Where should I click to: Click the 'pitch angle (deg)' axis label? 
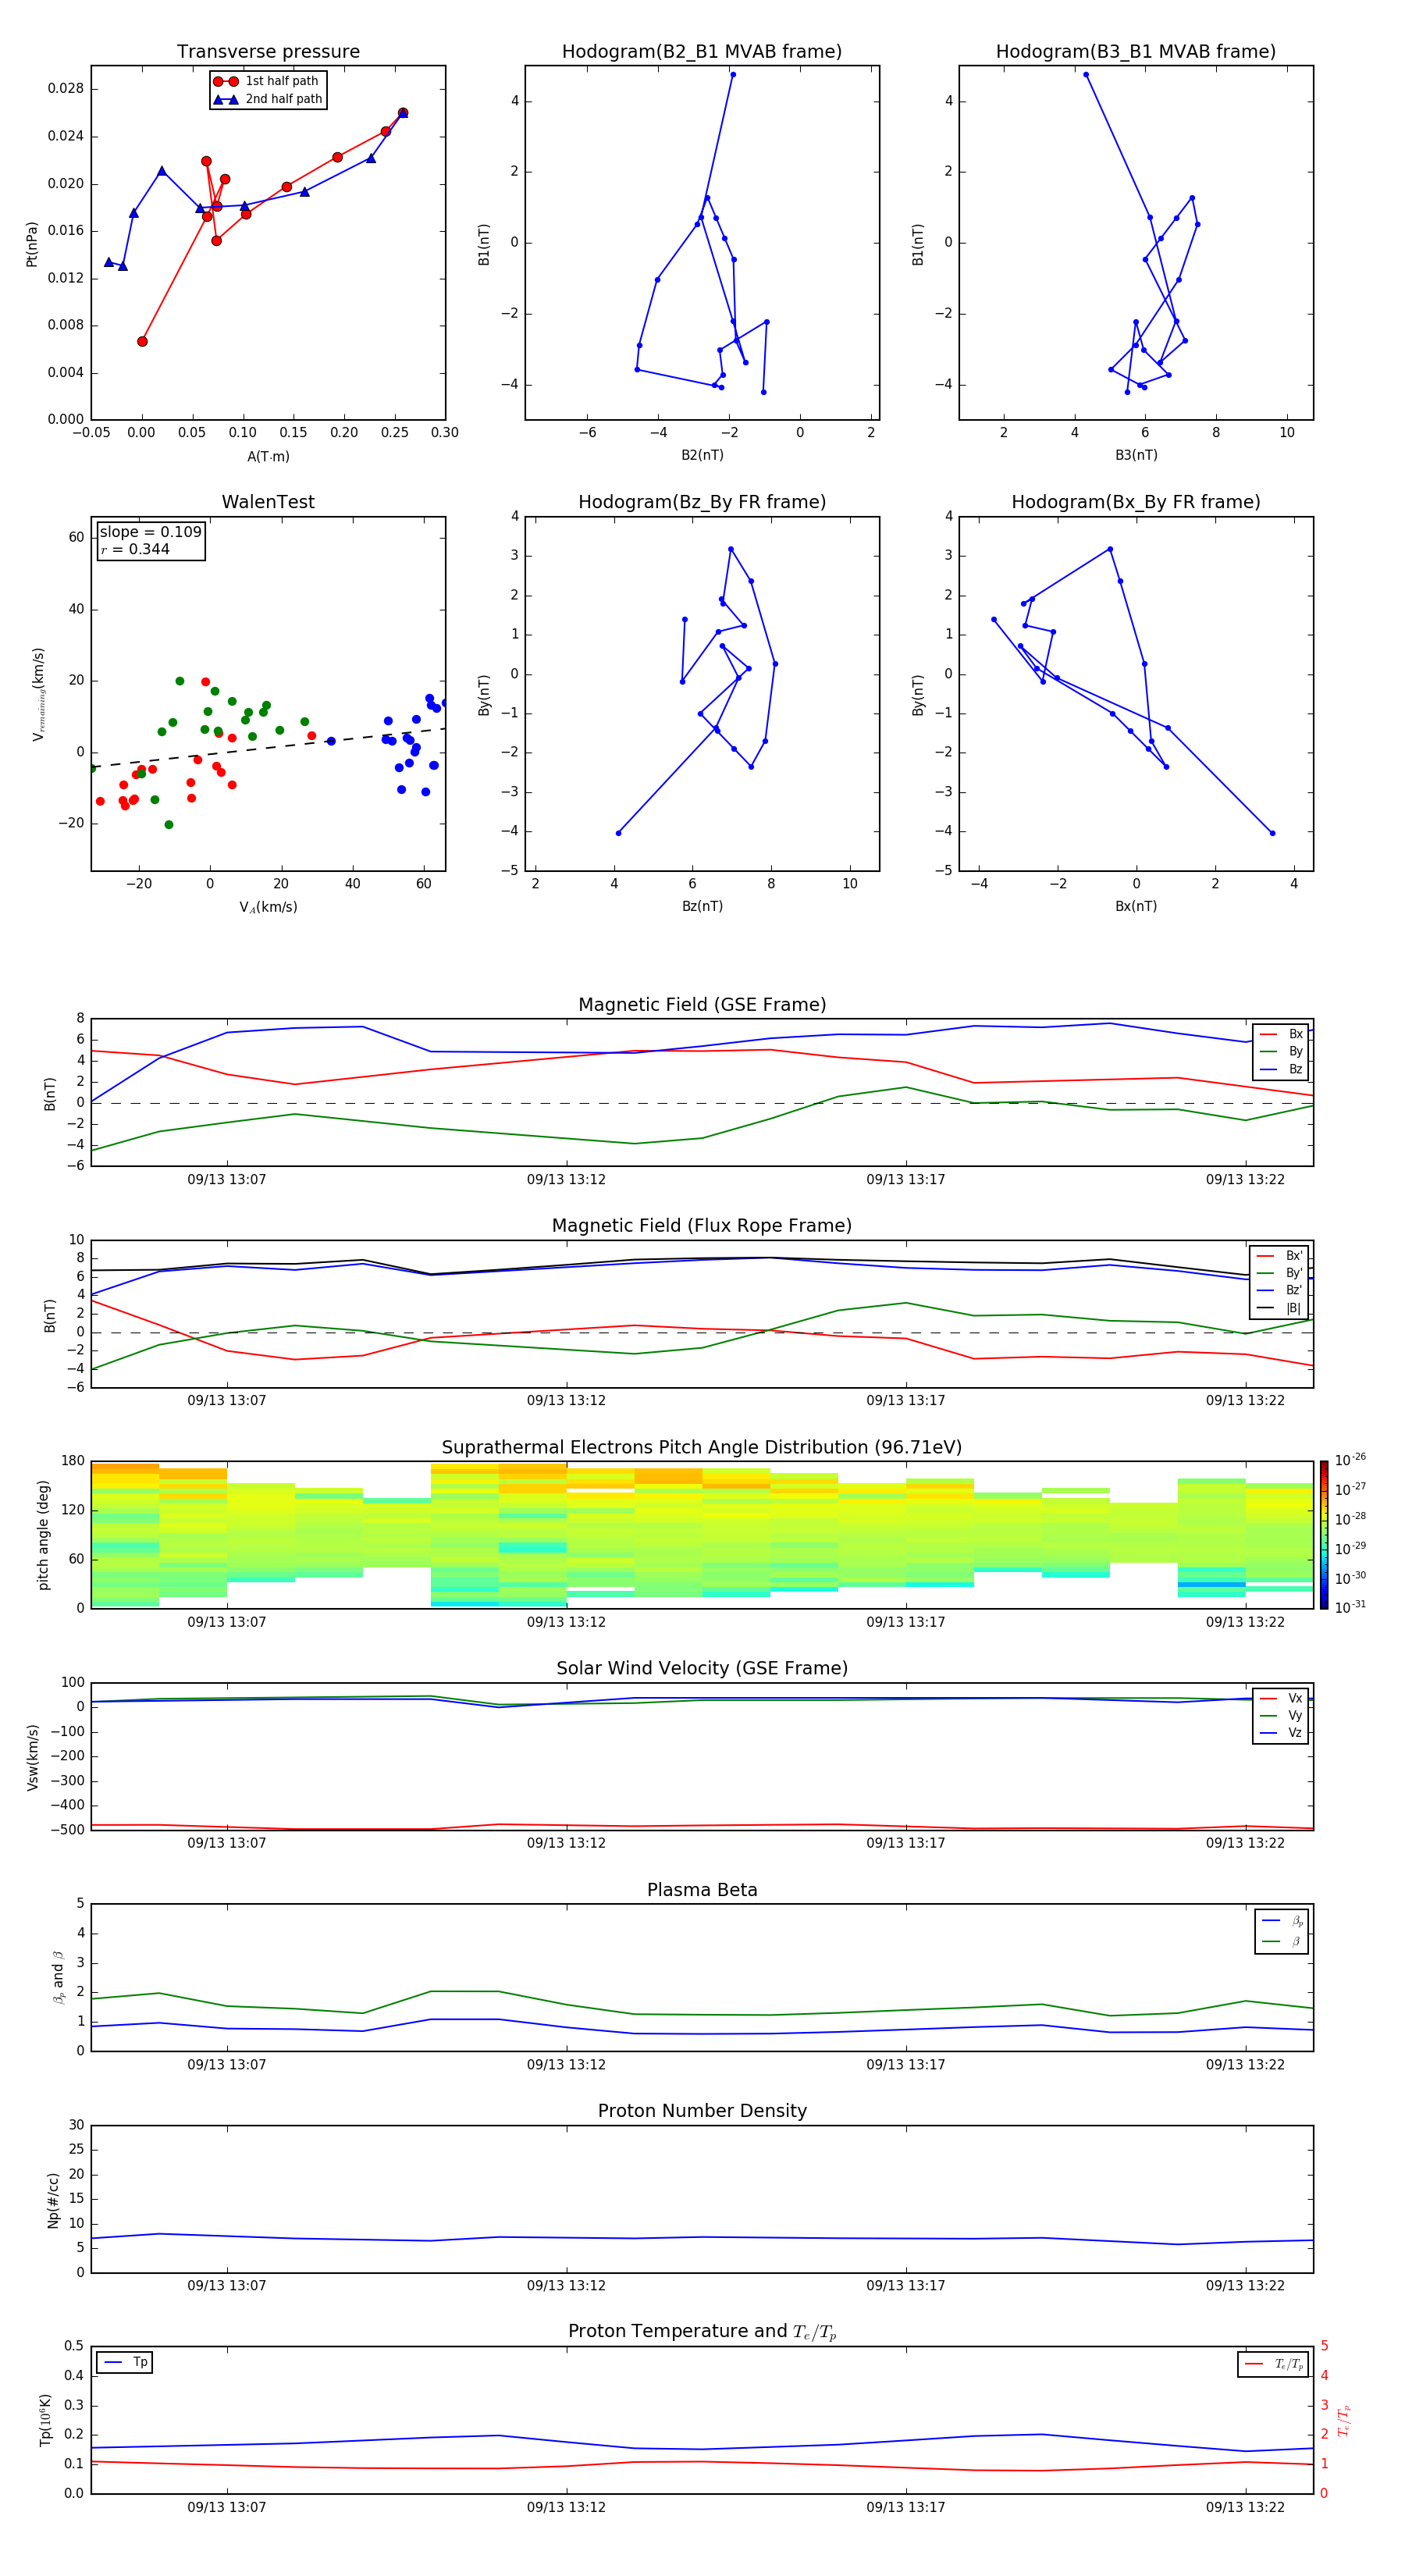point(43,1534)
